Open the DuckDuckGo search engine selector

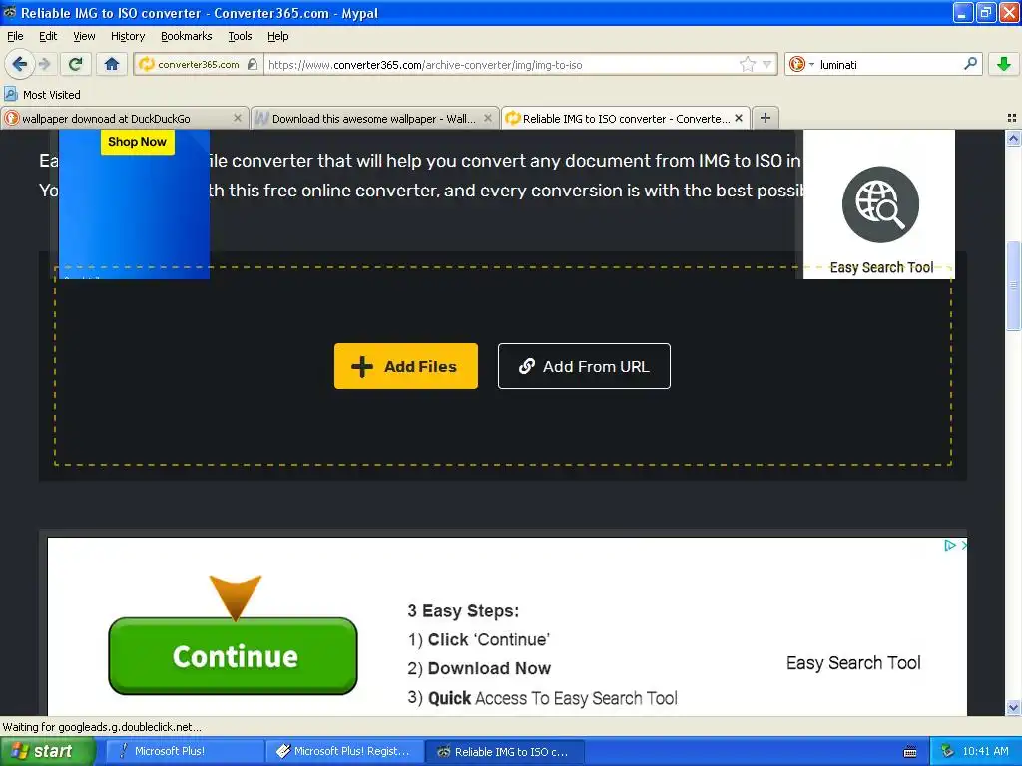tap(801, 64)
